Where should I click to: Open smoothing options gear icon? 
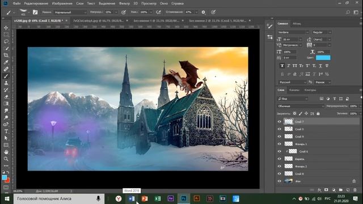(203, 12)
